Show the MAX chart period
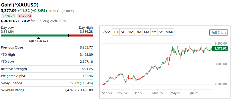The image size is (231, 99). (x=169, y=32)
